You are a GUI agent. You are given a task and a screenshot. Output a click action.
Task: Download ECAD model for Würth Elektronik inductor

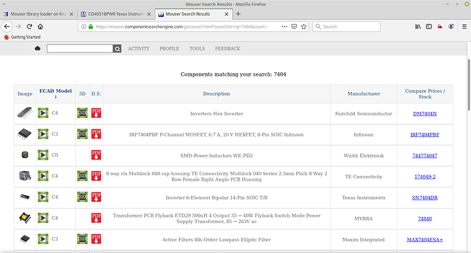[x=43, y=155]
